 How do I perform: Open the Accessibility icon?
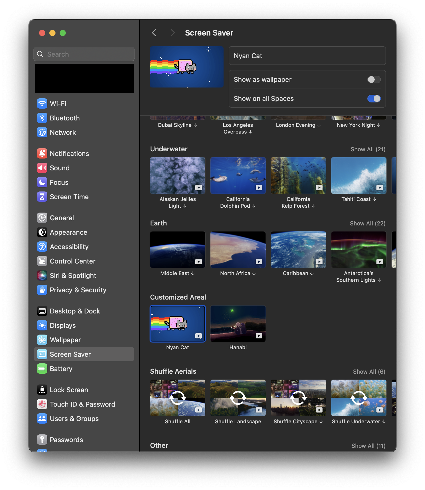click(42, 247)
